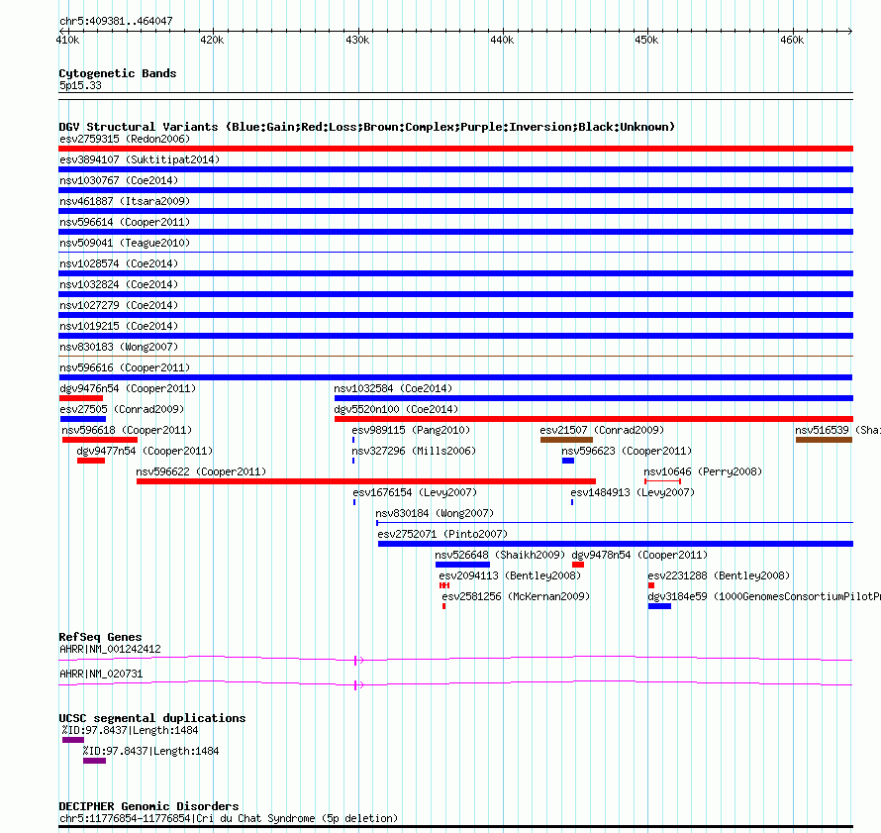Click the red interval marker under nsv10646
This screenshot has width=881, height=833.
pyautogui.click(x=662, y=481)
